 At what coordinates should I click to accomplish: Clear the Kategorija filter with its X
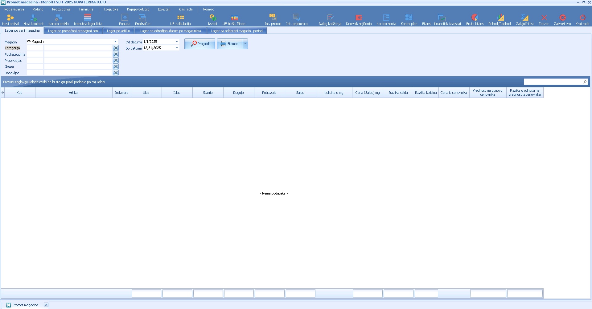point(116,48)
